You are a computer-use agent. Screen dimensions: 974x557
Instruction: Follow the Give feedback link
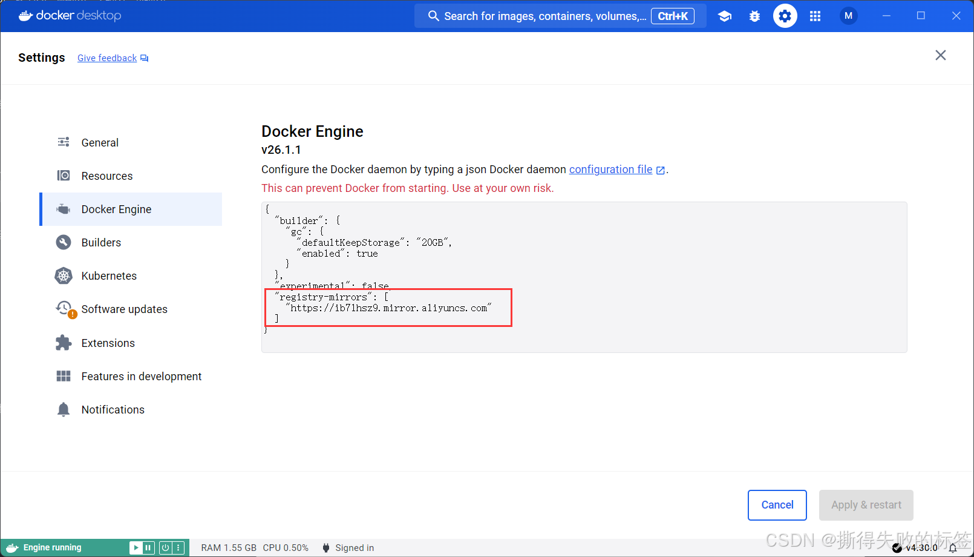point(107,58)
